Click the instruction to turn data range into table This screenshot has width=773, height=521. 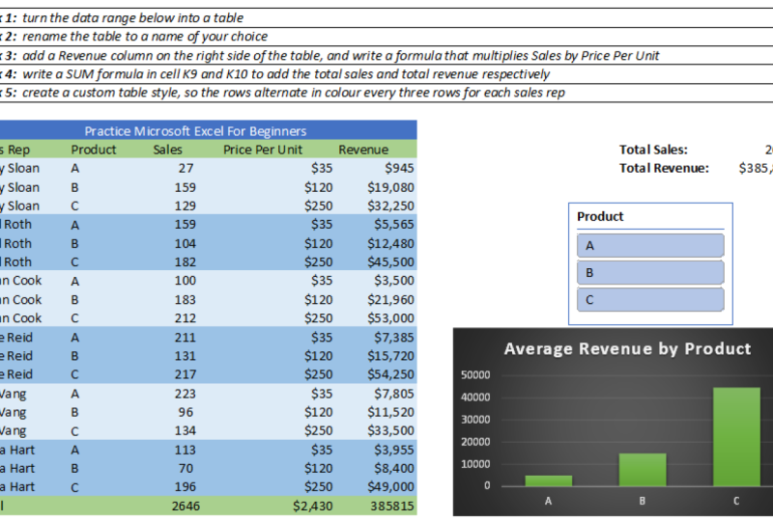[132, 18]
